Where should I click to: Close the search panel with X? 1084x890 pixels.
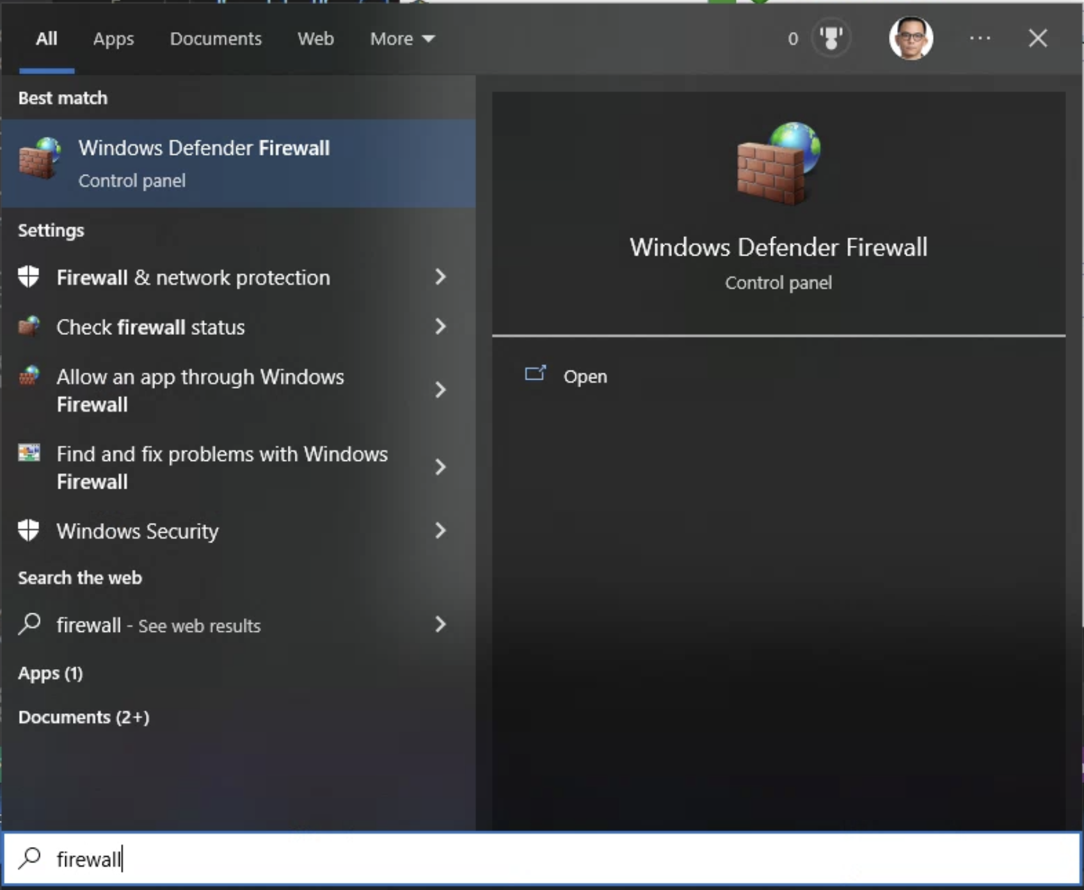coord(1037,38)
